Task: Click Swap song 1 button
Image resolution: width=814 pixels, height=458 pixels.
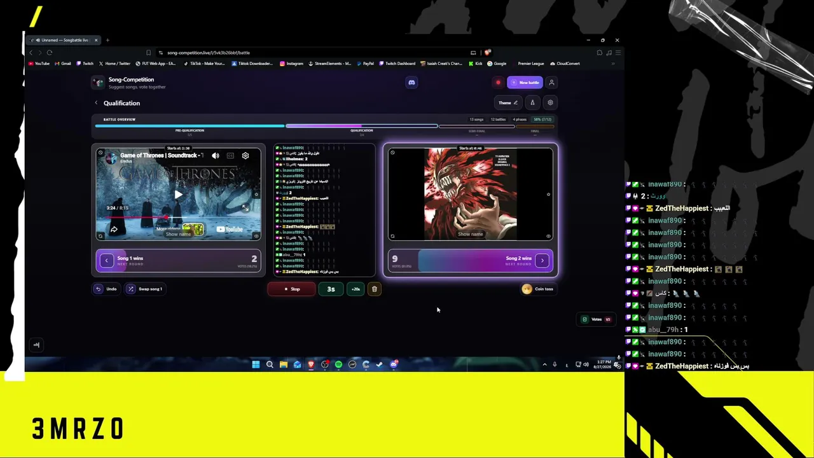Action: 146,289
